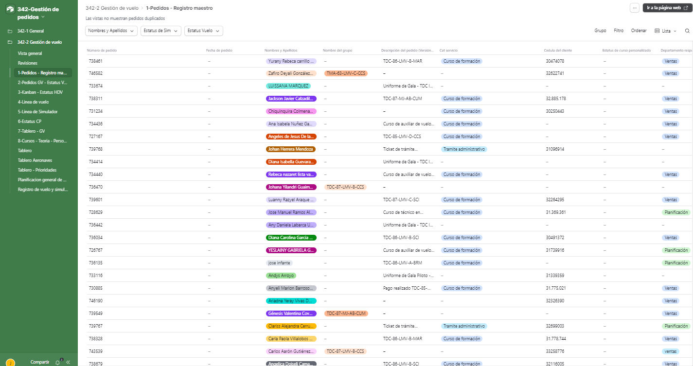Open the 342-1 General folder
The width and height of the screenshot is (693, 366).
pos(31,31)
